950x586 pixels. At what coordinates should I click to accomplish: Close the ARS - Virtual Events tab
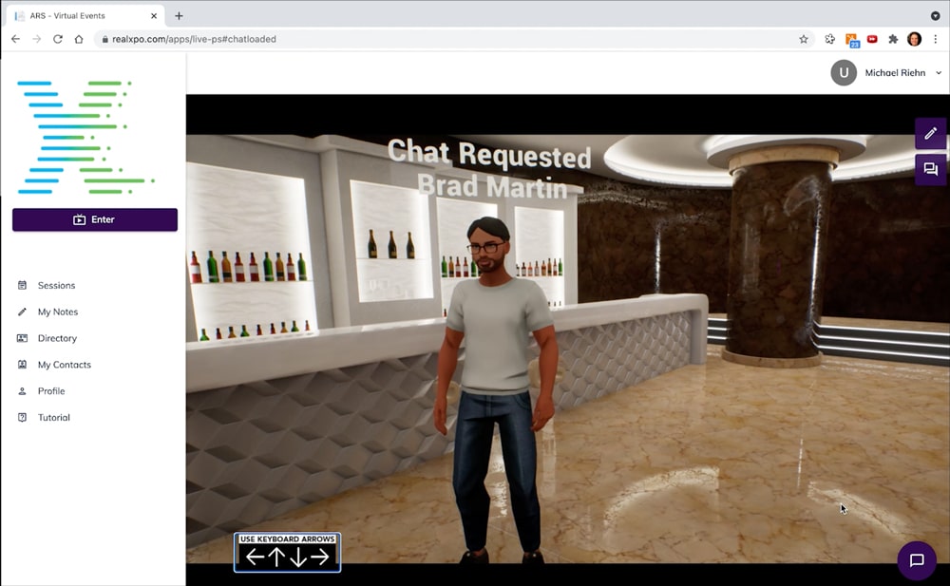click(154, 16)
